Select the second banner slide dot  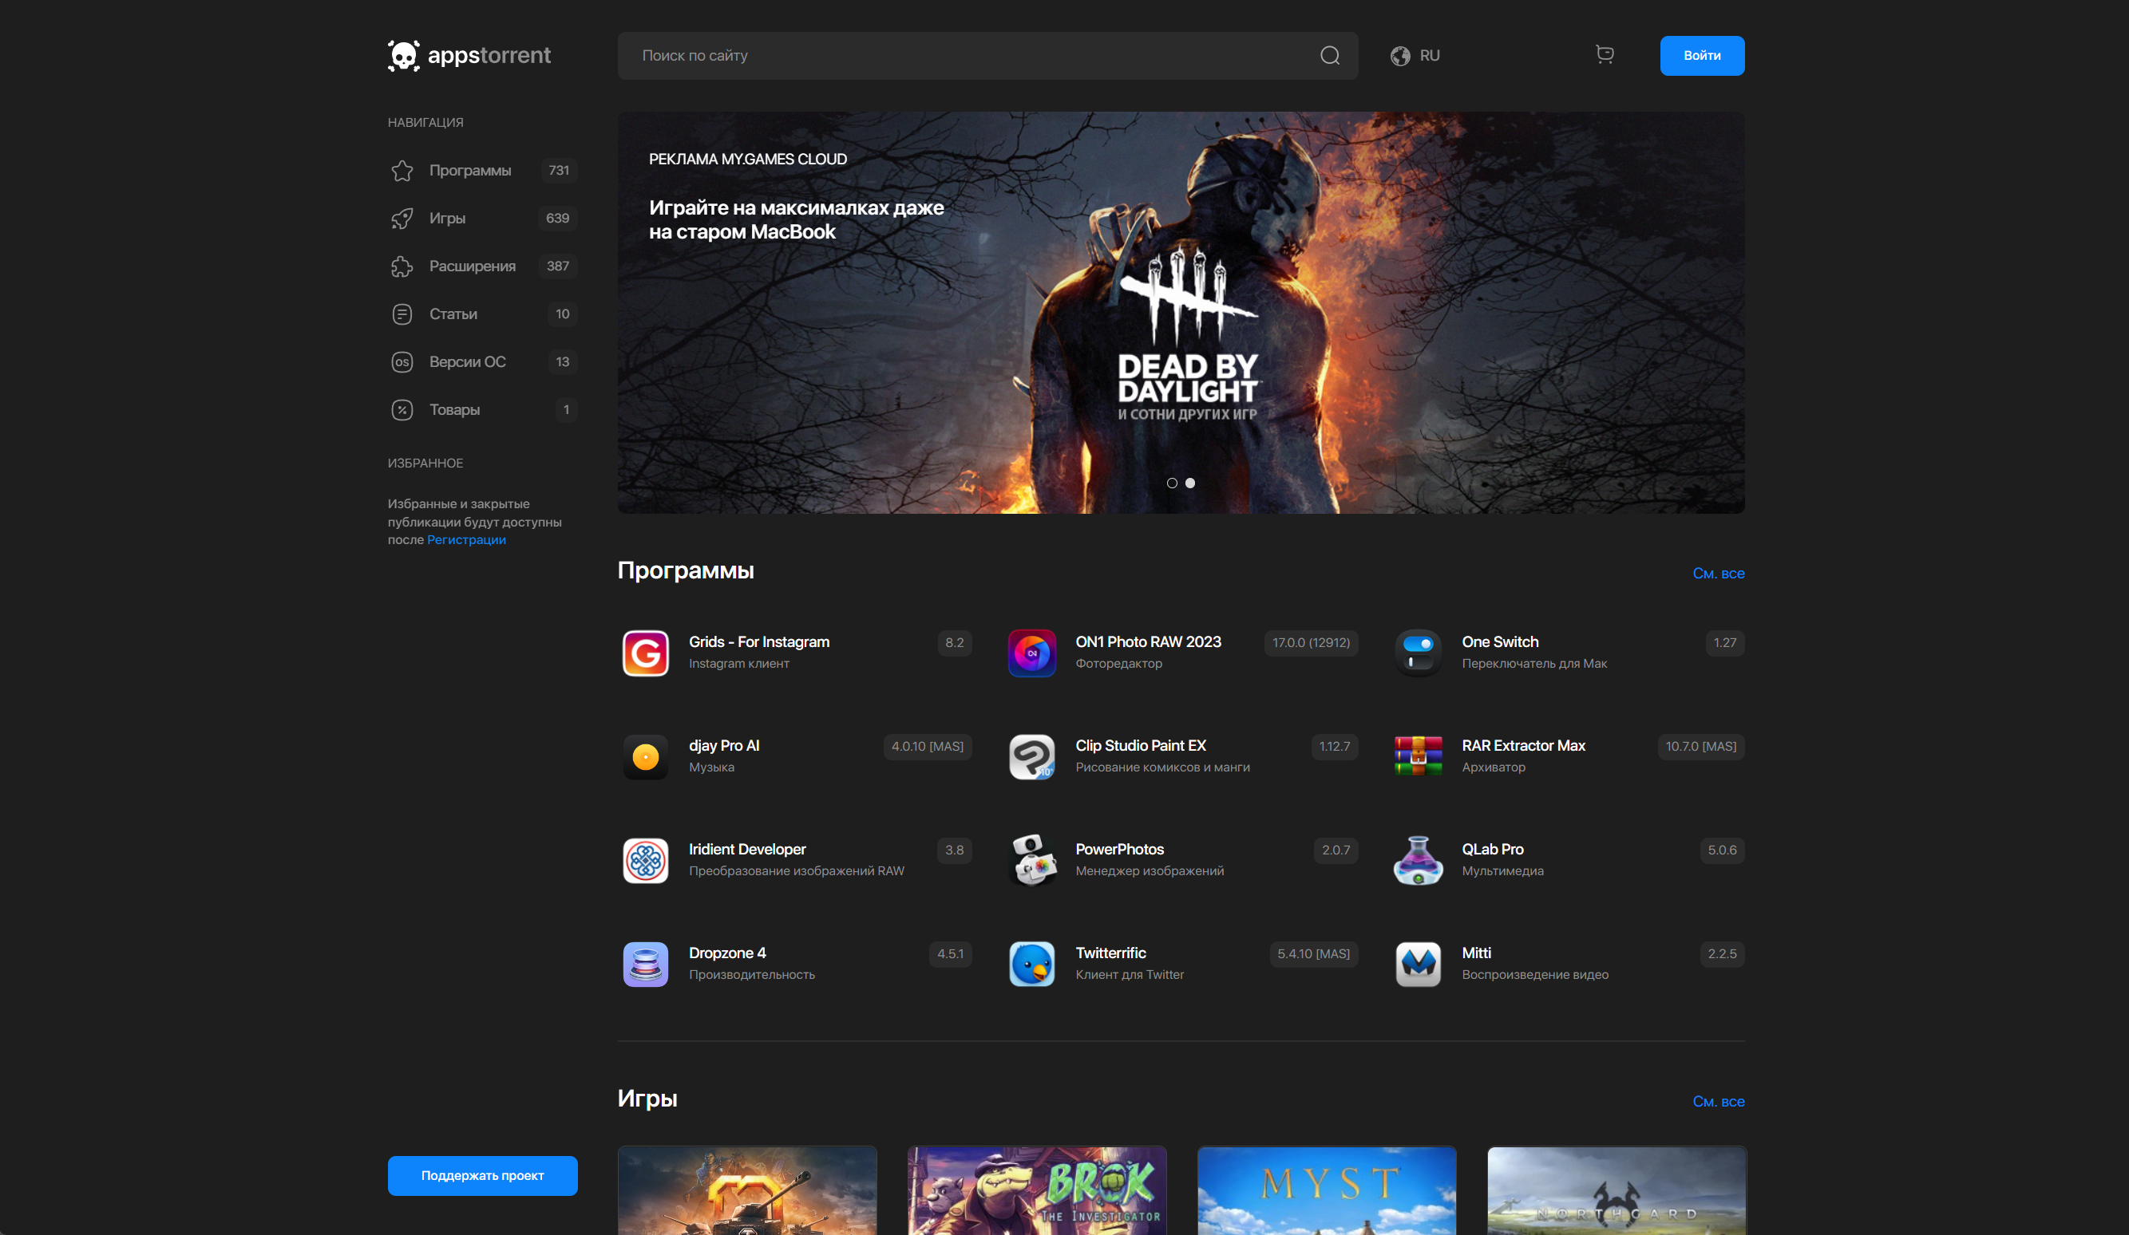1189,483
